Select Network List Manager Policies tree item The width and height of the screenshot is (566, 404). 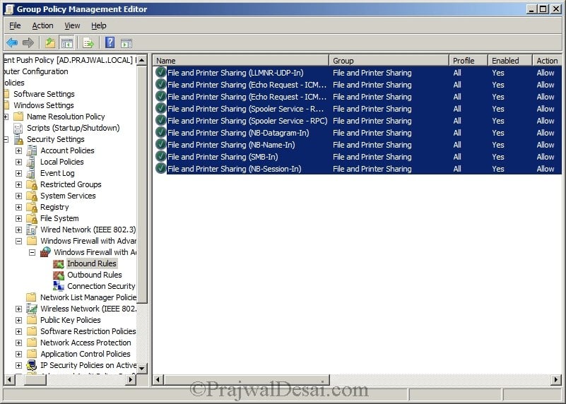(88, 297)
